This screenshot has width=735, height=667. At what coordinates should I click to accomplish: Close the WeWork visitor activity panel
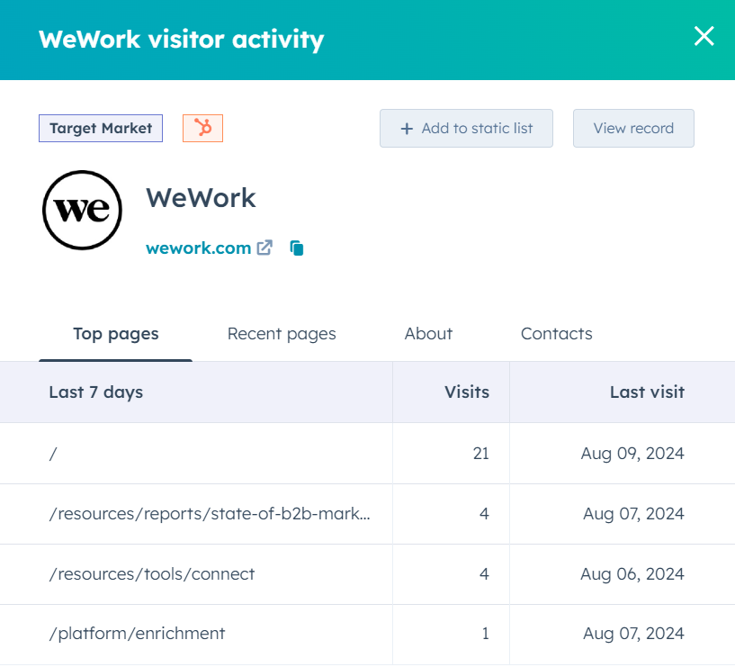click(704, 36)
